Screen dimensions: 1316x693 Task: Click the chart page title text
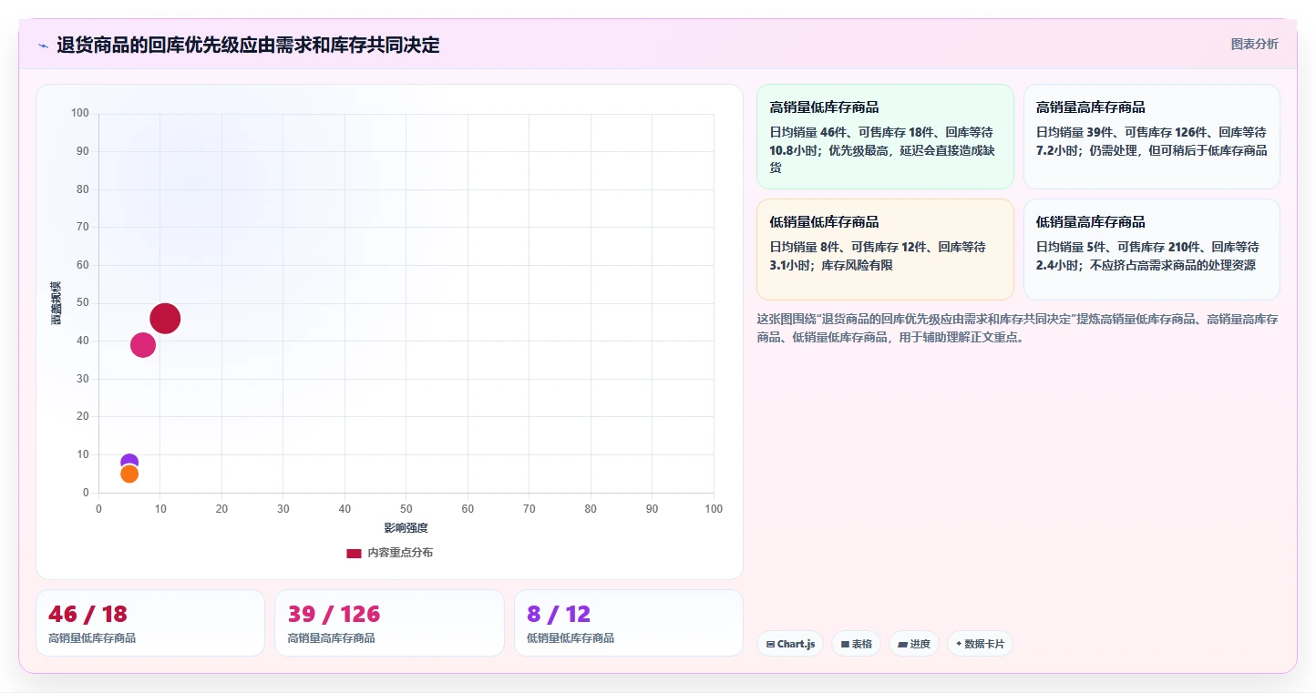tap(248, 45)
